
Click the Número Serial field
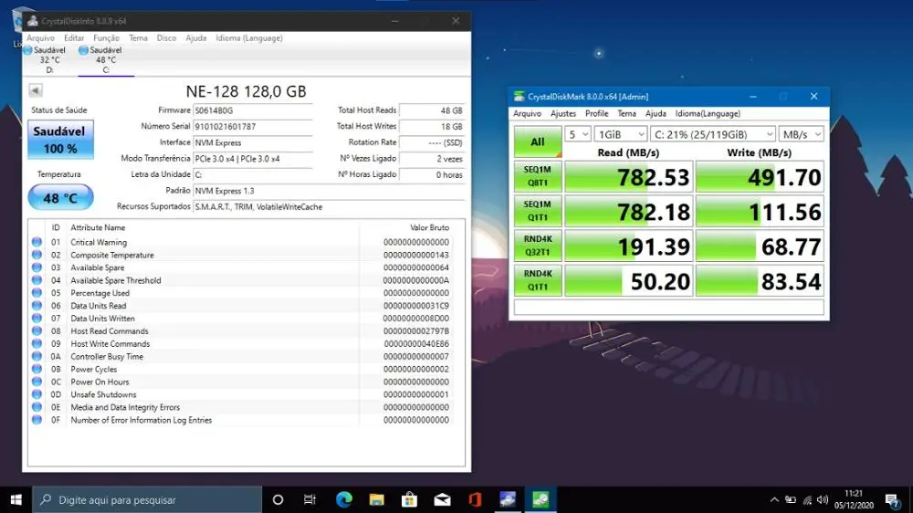(253, 126)
